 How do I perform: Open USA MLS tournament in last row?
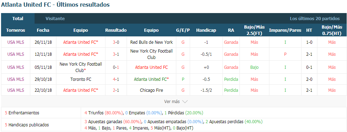point(16,90)
